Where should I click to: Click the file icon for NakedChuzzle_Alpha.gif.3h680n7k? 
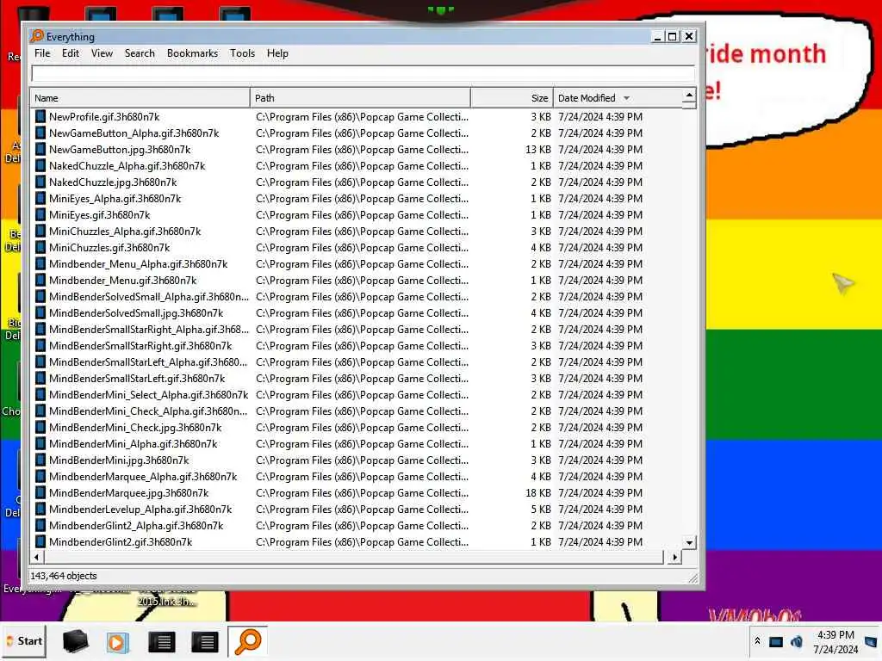click(40, 166)
